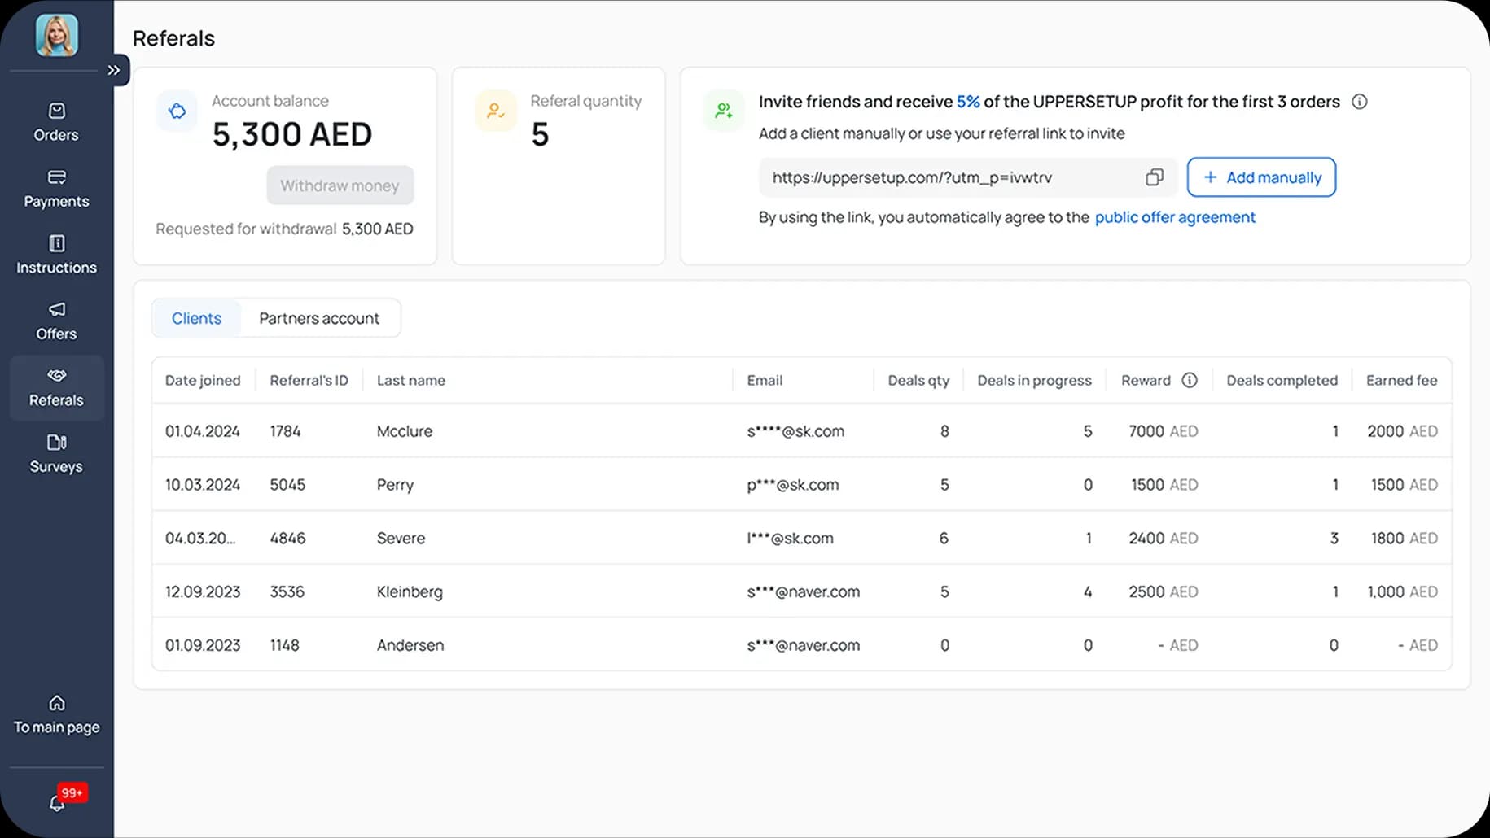
Task: Copy the referral link
Action: click(1154, 177)
